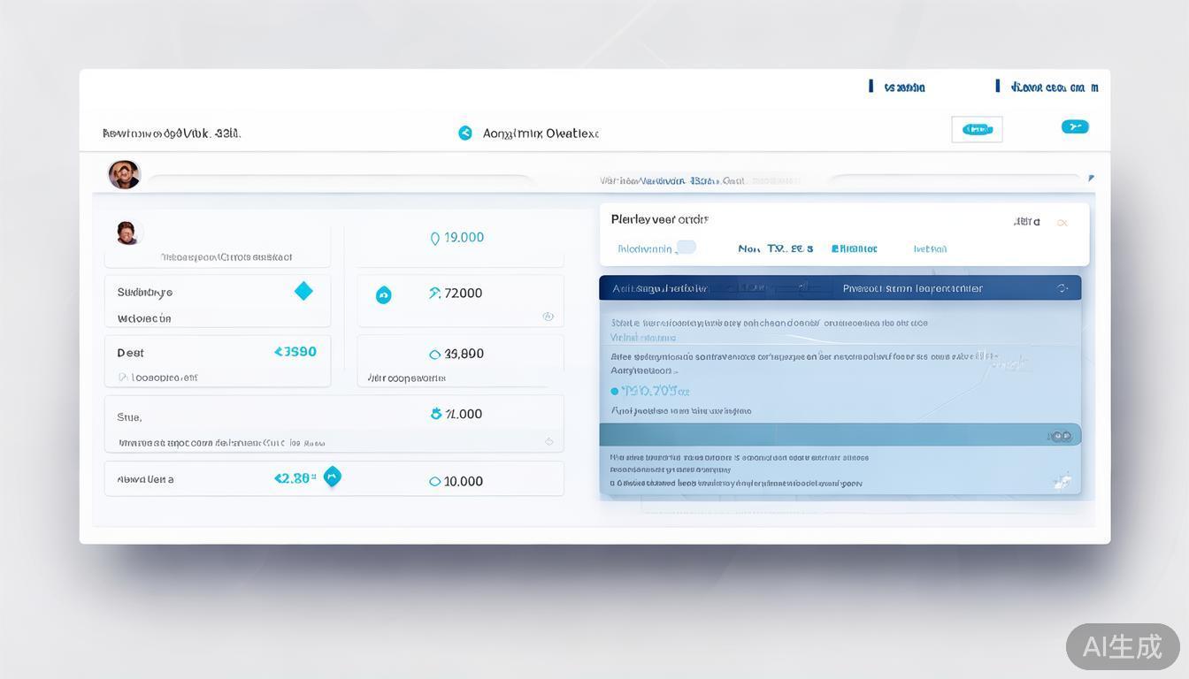The height and width of the screenshot is (679, 1189).
Task: Toggle the small switch in the white card tab row
Action: click(x=686, y=248)
